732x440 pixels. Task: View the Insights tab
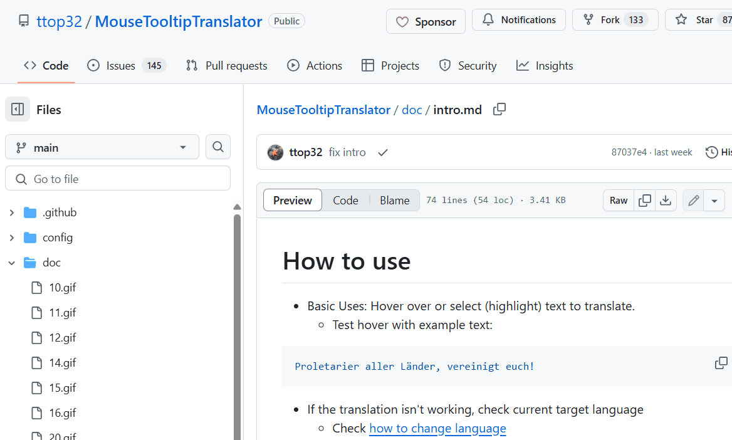545,65
